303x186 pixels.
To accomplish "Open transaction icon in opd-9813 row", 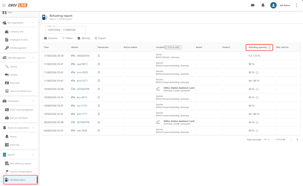I will (x=99, y=64).
